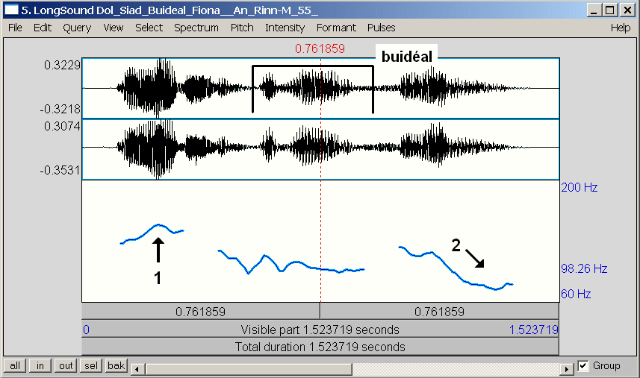Play the Visible part 1.523719 seconds bar
This screenshot has width=640, height=378.
(x=320, y=330)
